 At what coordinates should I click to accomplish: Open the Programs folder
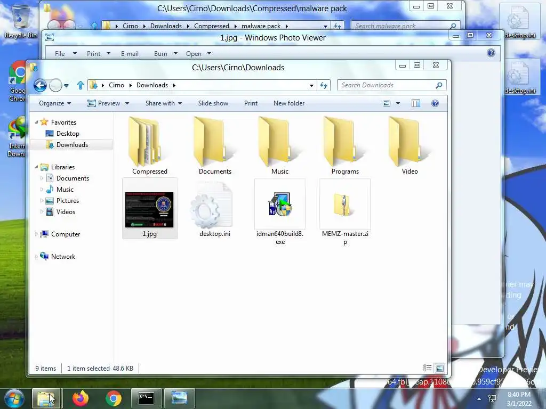coord(345,146)
